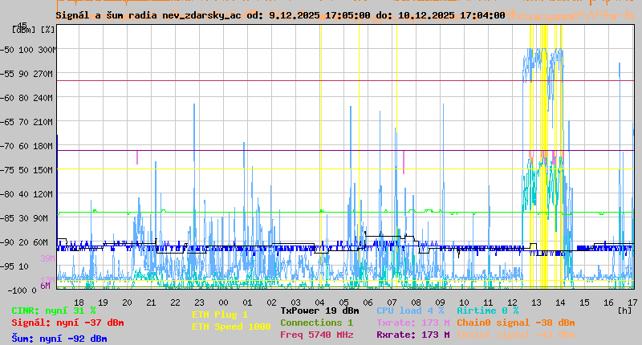The height and width of the screenshot is (345, 642).
Task: Click the 'Freq 5740 MHz' legend label
Action: [x=316, y=335]
